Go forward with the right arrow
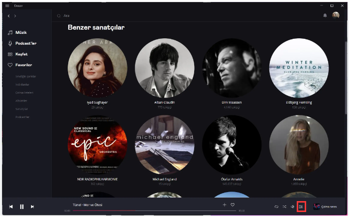 15,16
